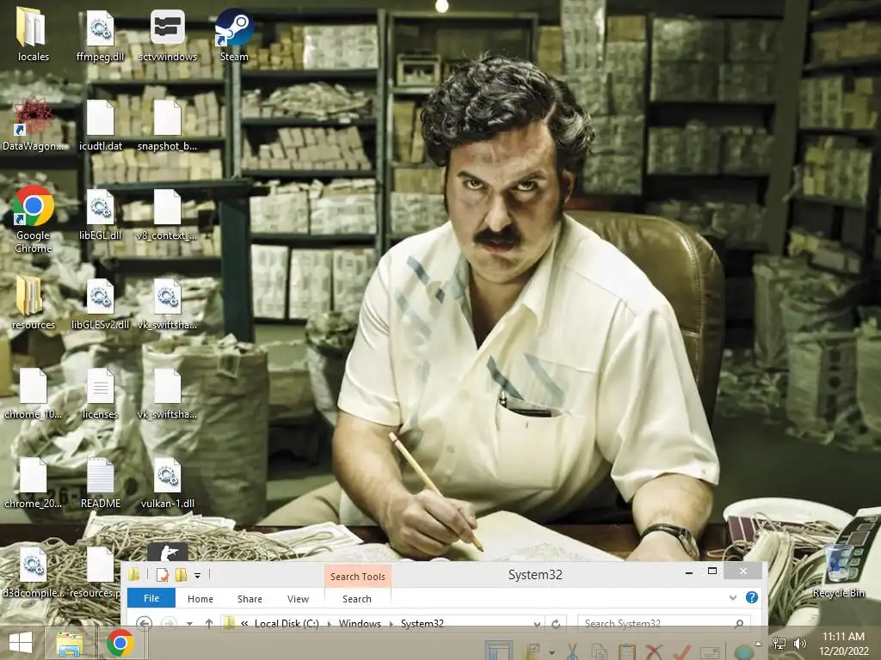Open the Steam desktop shortcut
The width and height of the screenshot is (881, 660).
click(x=234, y=34)
